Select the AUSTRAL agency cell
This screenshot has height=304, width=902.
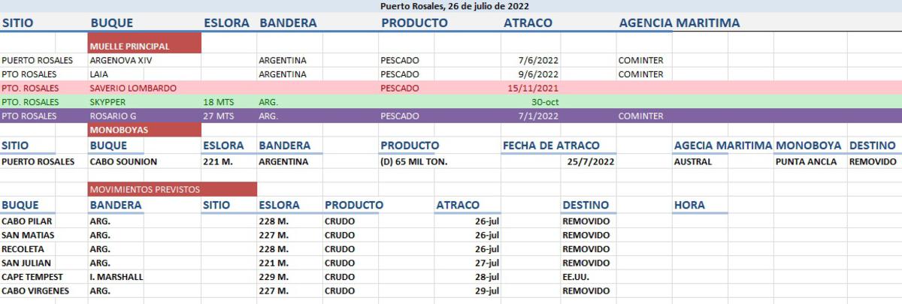tap(700, 161)
